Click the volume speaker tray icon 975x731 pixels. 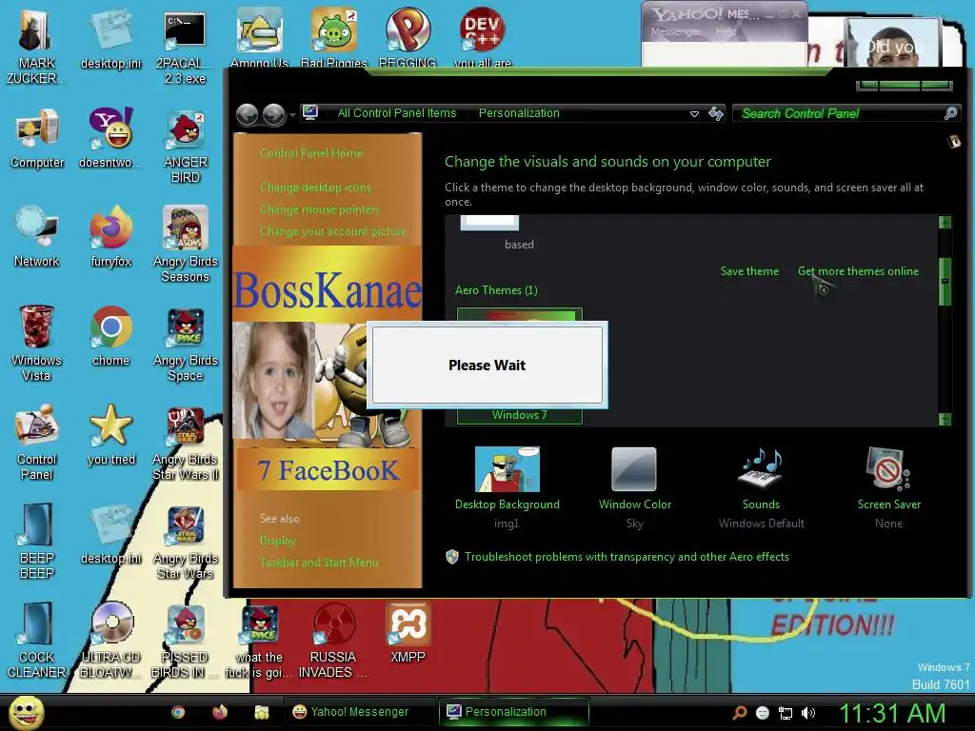(x=807, y=713)
